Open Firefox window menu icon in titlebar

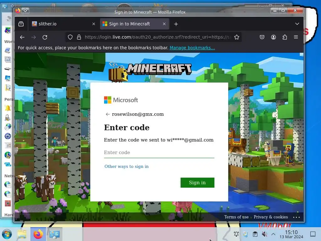point(18,10)
